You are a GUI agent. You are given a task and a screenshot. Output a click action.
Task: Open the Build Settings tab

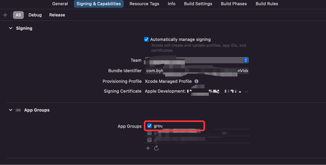tap(198, 4)
